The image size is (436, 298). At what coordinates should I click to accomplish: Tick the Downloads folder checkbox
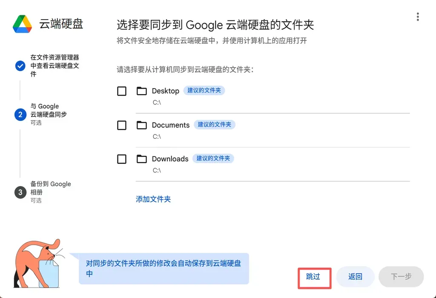122,159
